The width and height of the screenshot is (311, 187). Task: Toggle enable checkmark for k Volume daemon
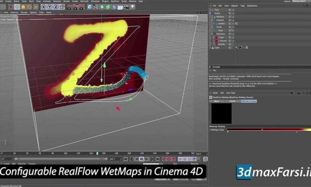233,41
